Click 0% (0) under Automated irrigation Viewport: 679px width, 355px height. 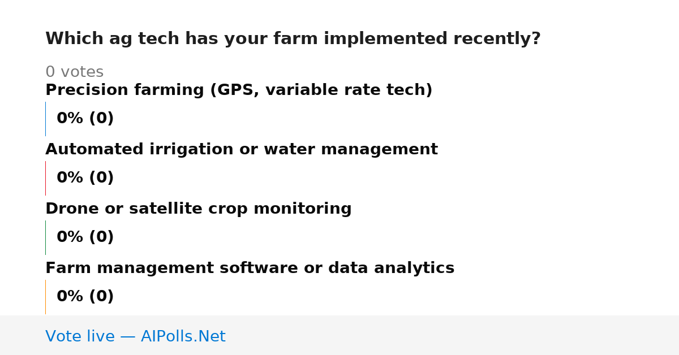(x=85, y=178)
